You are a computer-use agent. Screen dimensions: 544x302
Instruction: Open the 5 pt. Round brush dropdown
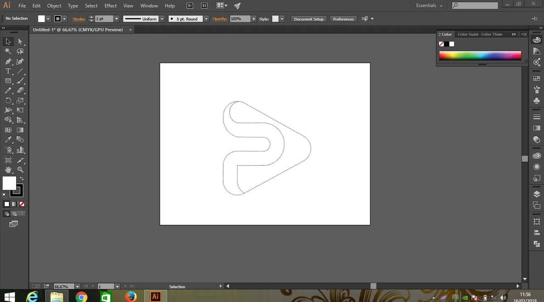point(206,19)
